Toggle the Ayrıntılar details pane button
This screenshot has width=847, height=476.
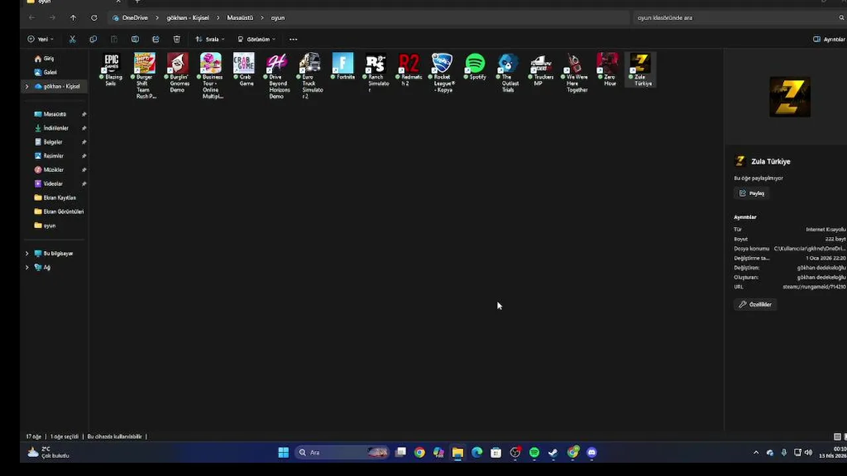[829, 39]
